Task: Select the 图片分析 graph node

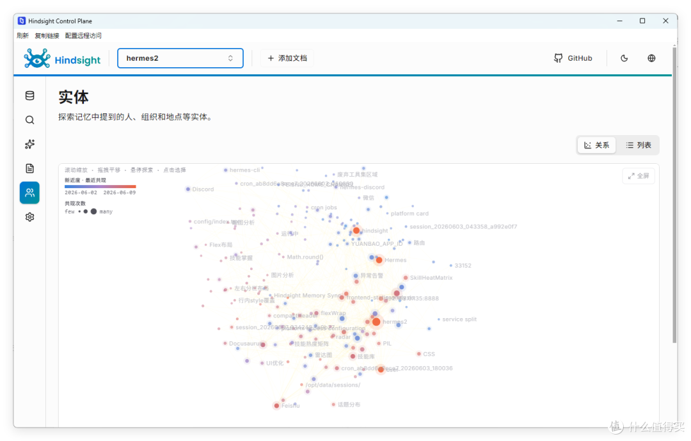Action: tap(267, 275)
